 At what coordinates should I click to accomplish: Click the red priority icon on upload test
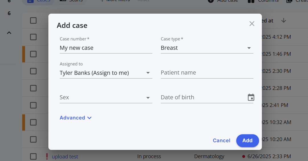coord(47,156)
